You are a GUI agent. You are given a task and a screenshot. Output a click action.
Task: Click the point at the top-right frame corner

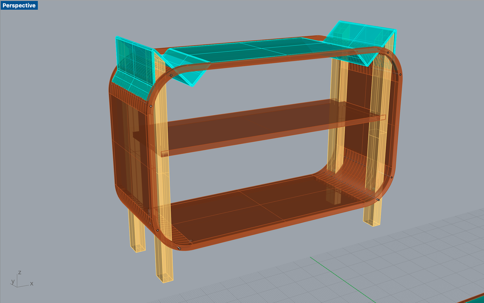pos(388,53)
